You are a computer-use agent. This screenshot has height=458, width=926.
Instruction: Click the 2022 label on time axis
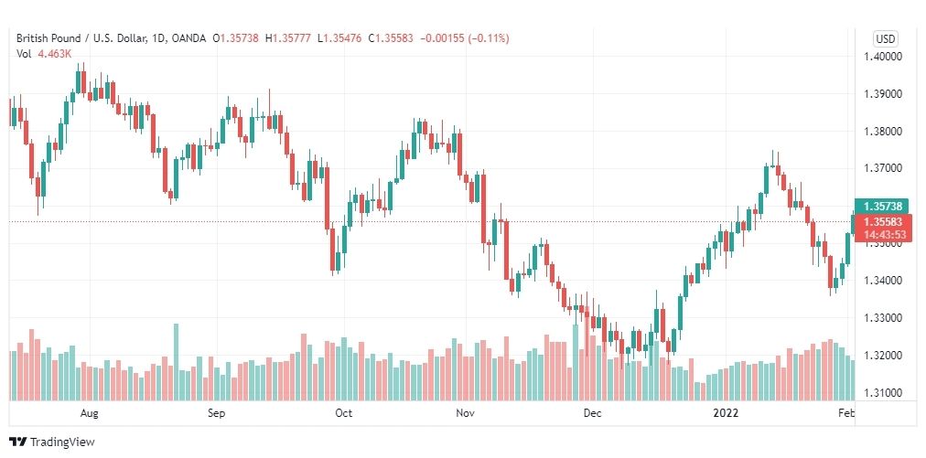point(726,413)
